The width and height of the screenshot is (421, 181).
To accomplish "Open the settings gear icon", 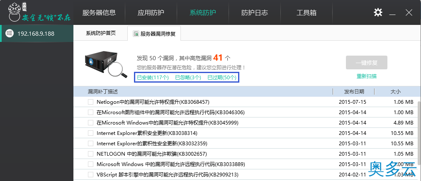I will tap(378, 12).
